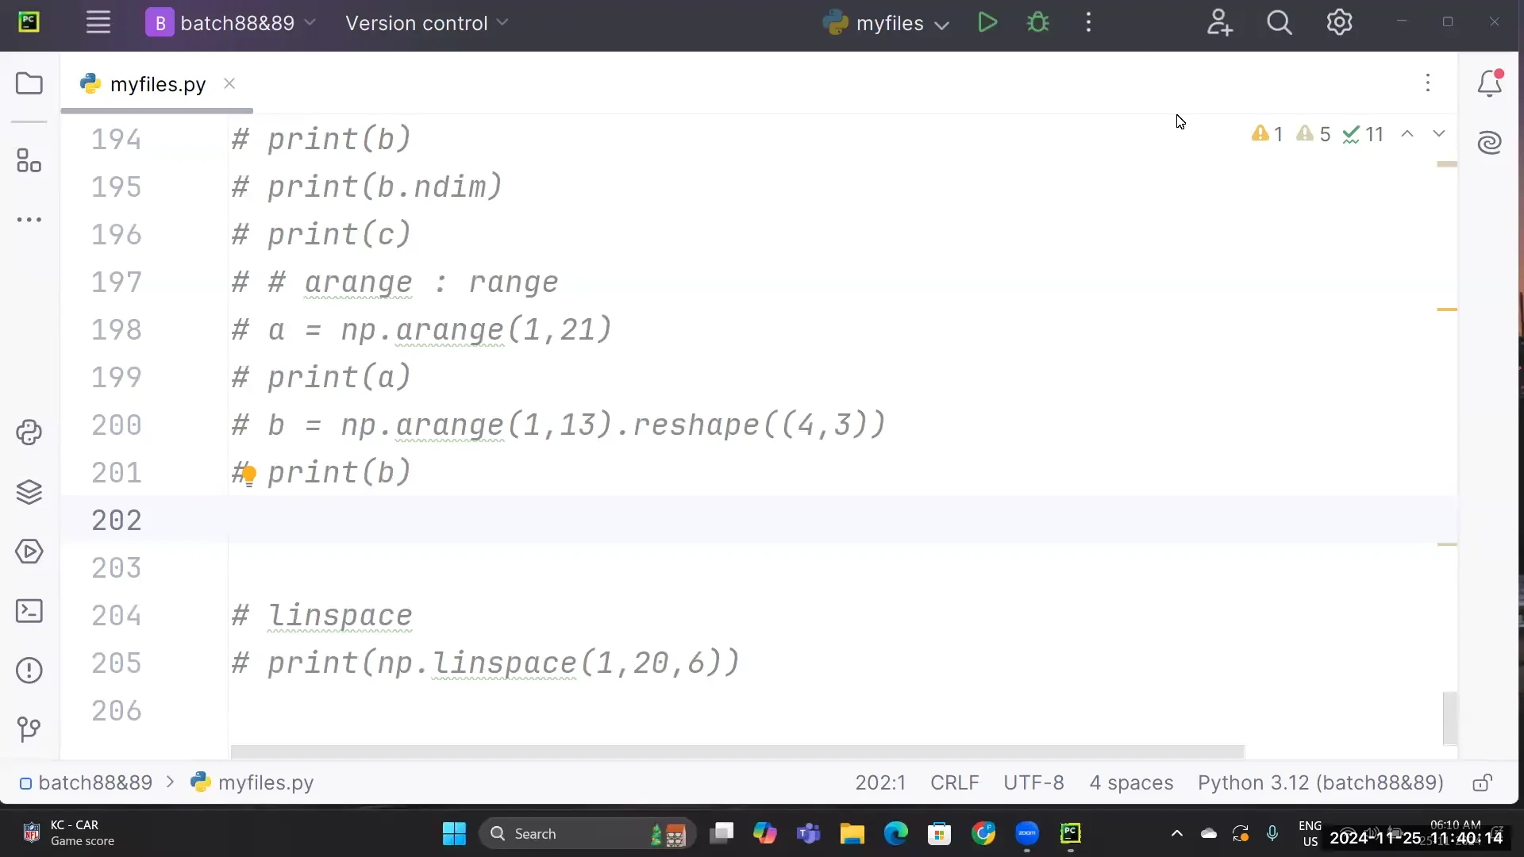This screenshot has height=857, width=1524.
Task: Start debugging with the bug icon
Action: pyautogui.click(x=1038, y=22)
